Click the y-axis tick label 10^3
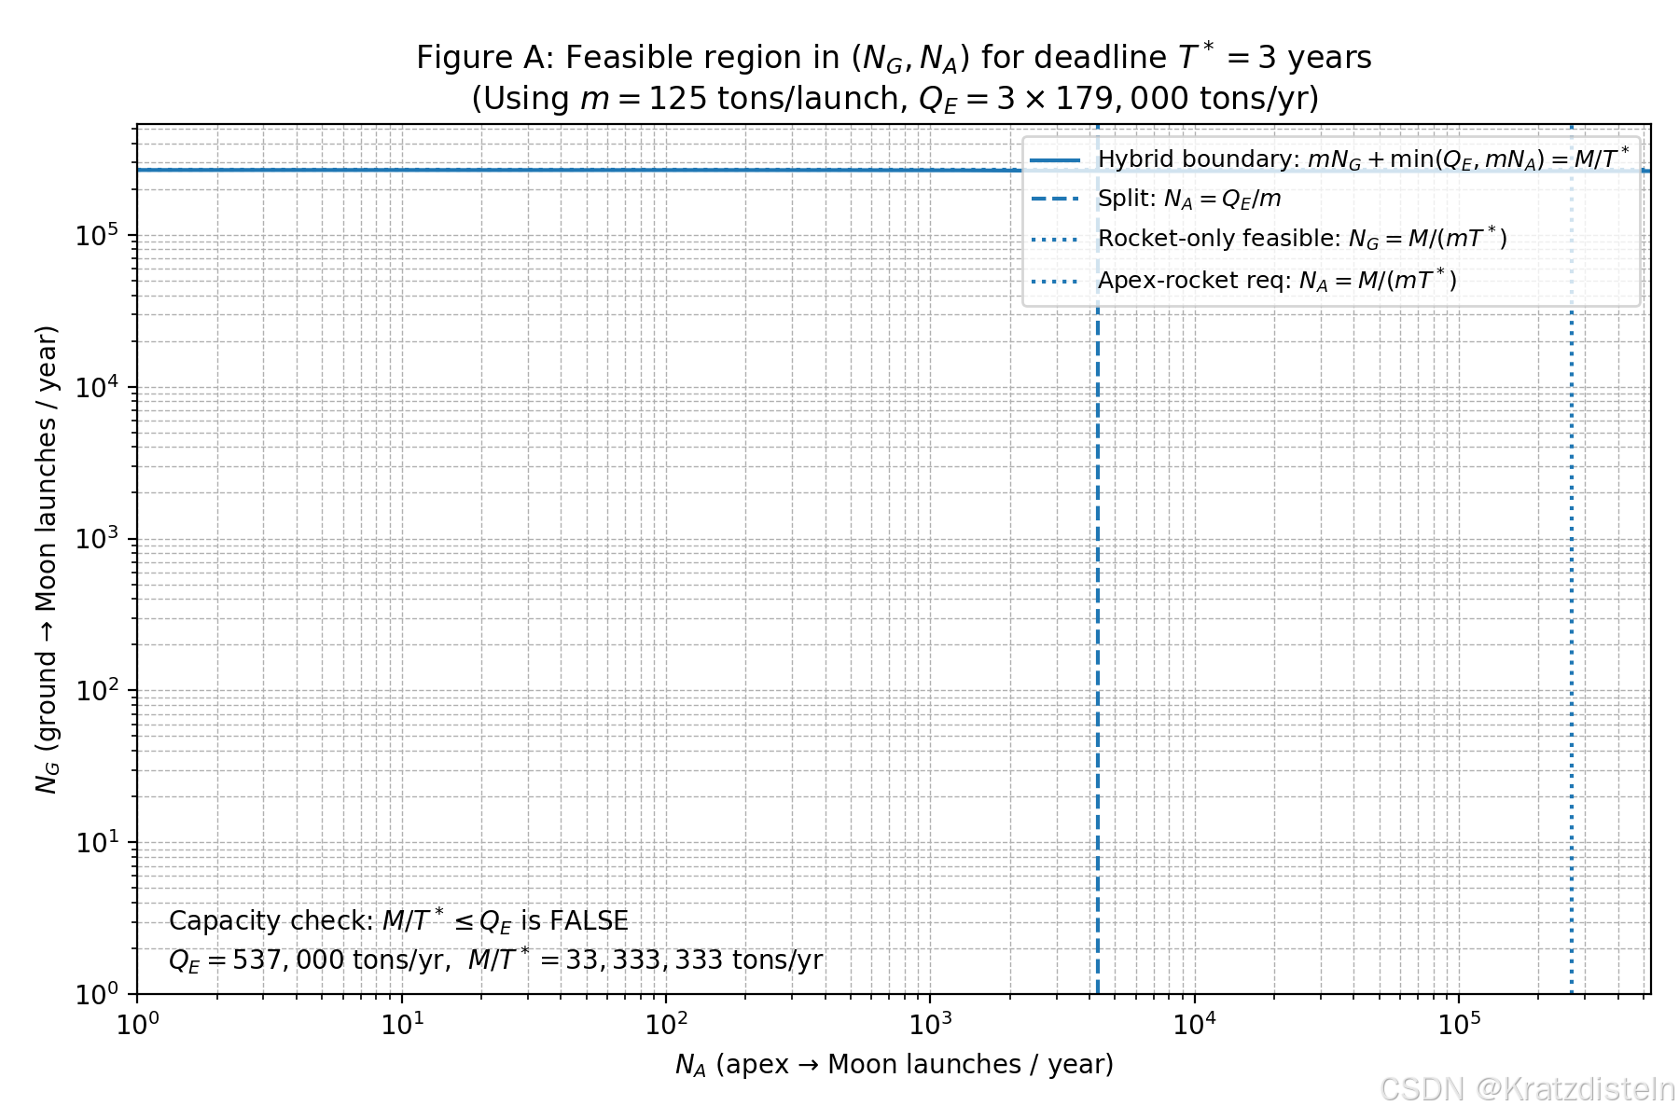This screenshot has height=1119, width=1679. (x=97, y=539)
